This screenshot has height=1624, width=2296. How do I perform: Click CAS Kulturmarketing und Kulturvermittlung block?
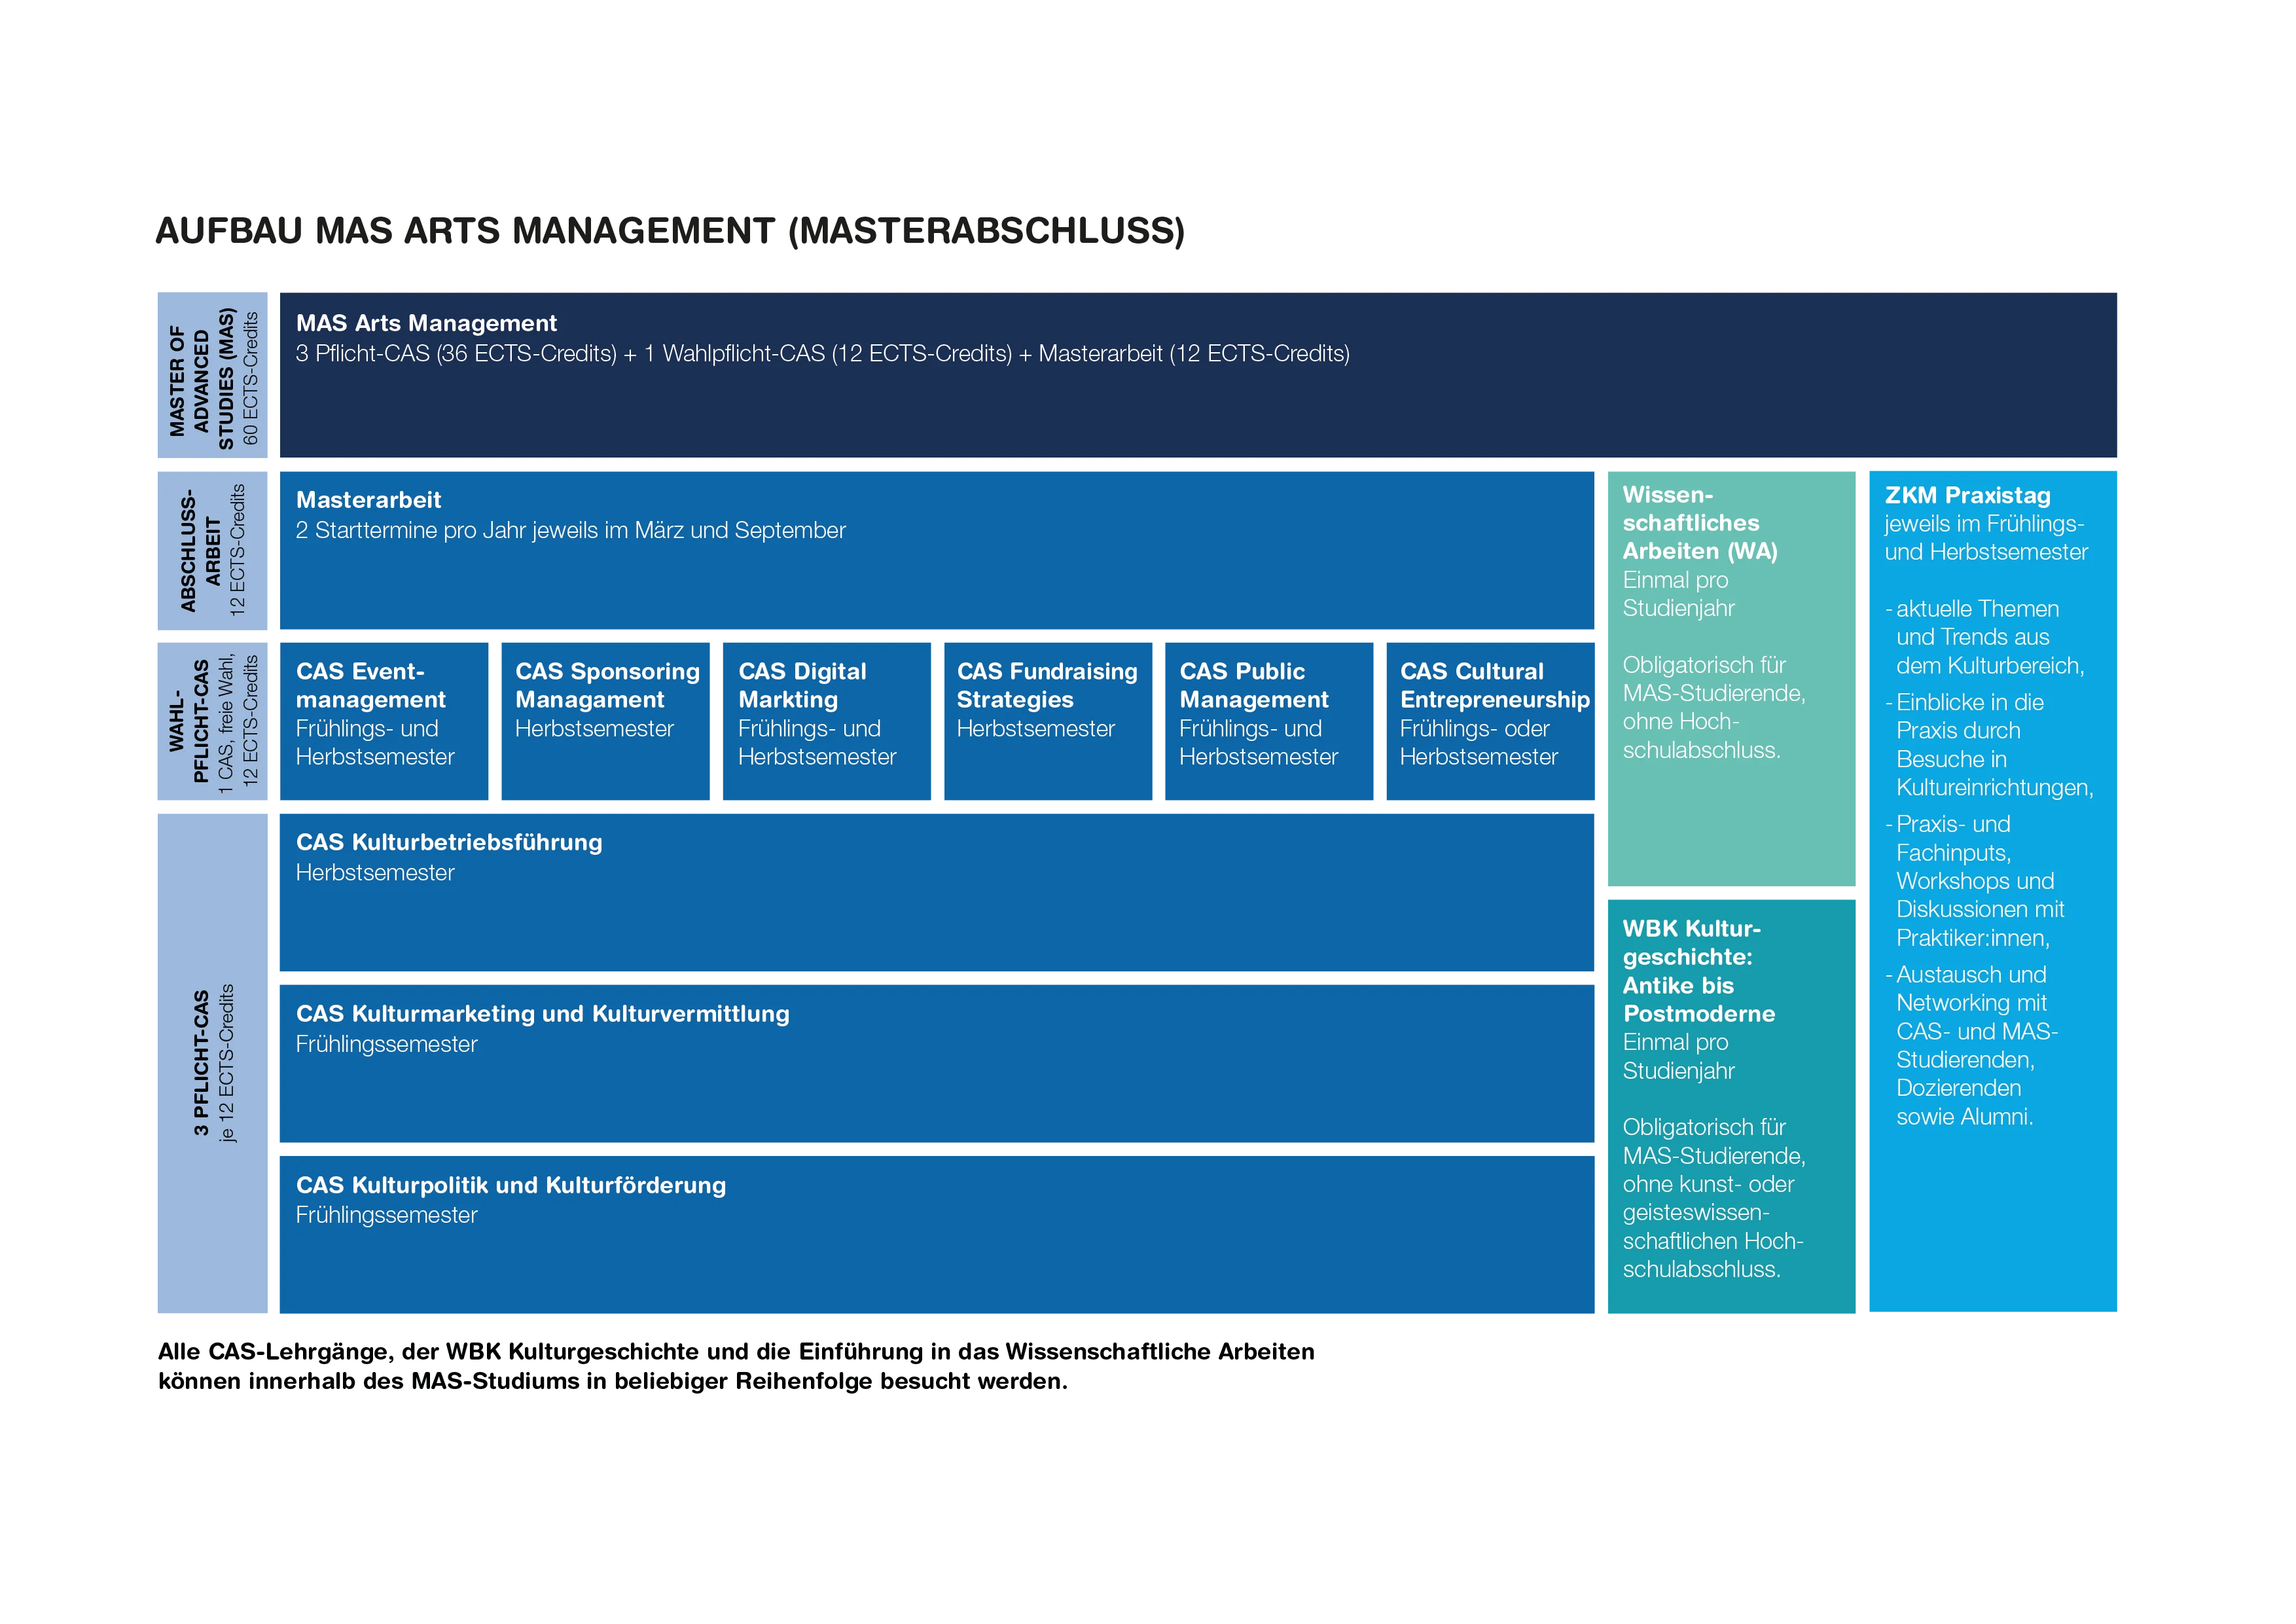(936, 1064)
